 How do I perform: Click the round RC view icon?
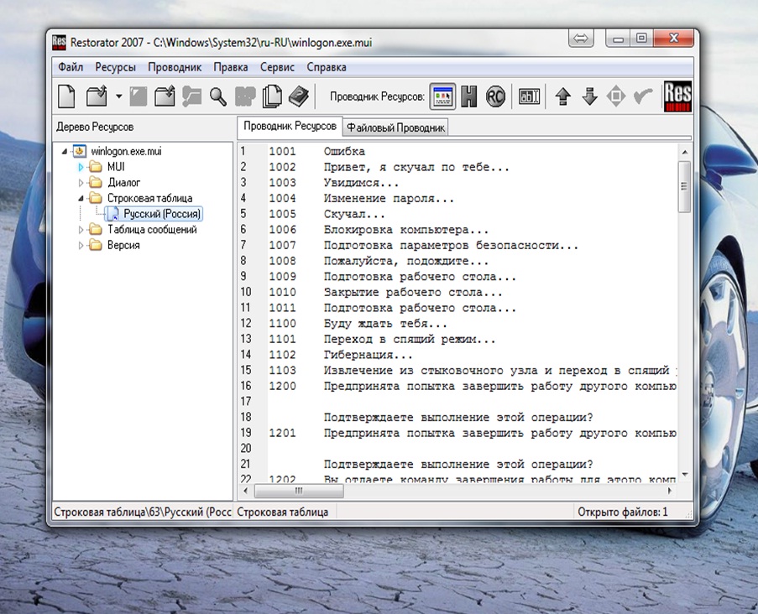(495, 96)
